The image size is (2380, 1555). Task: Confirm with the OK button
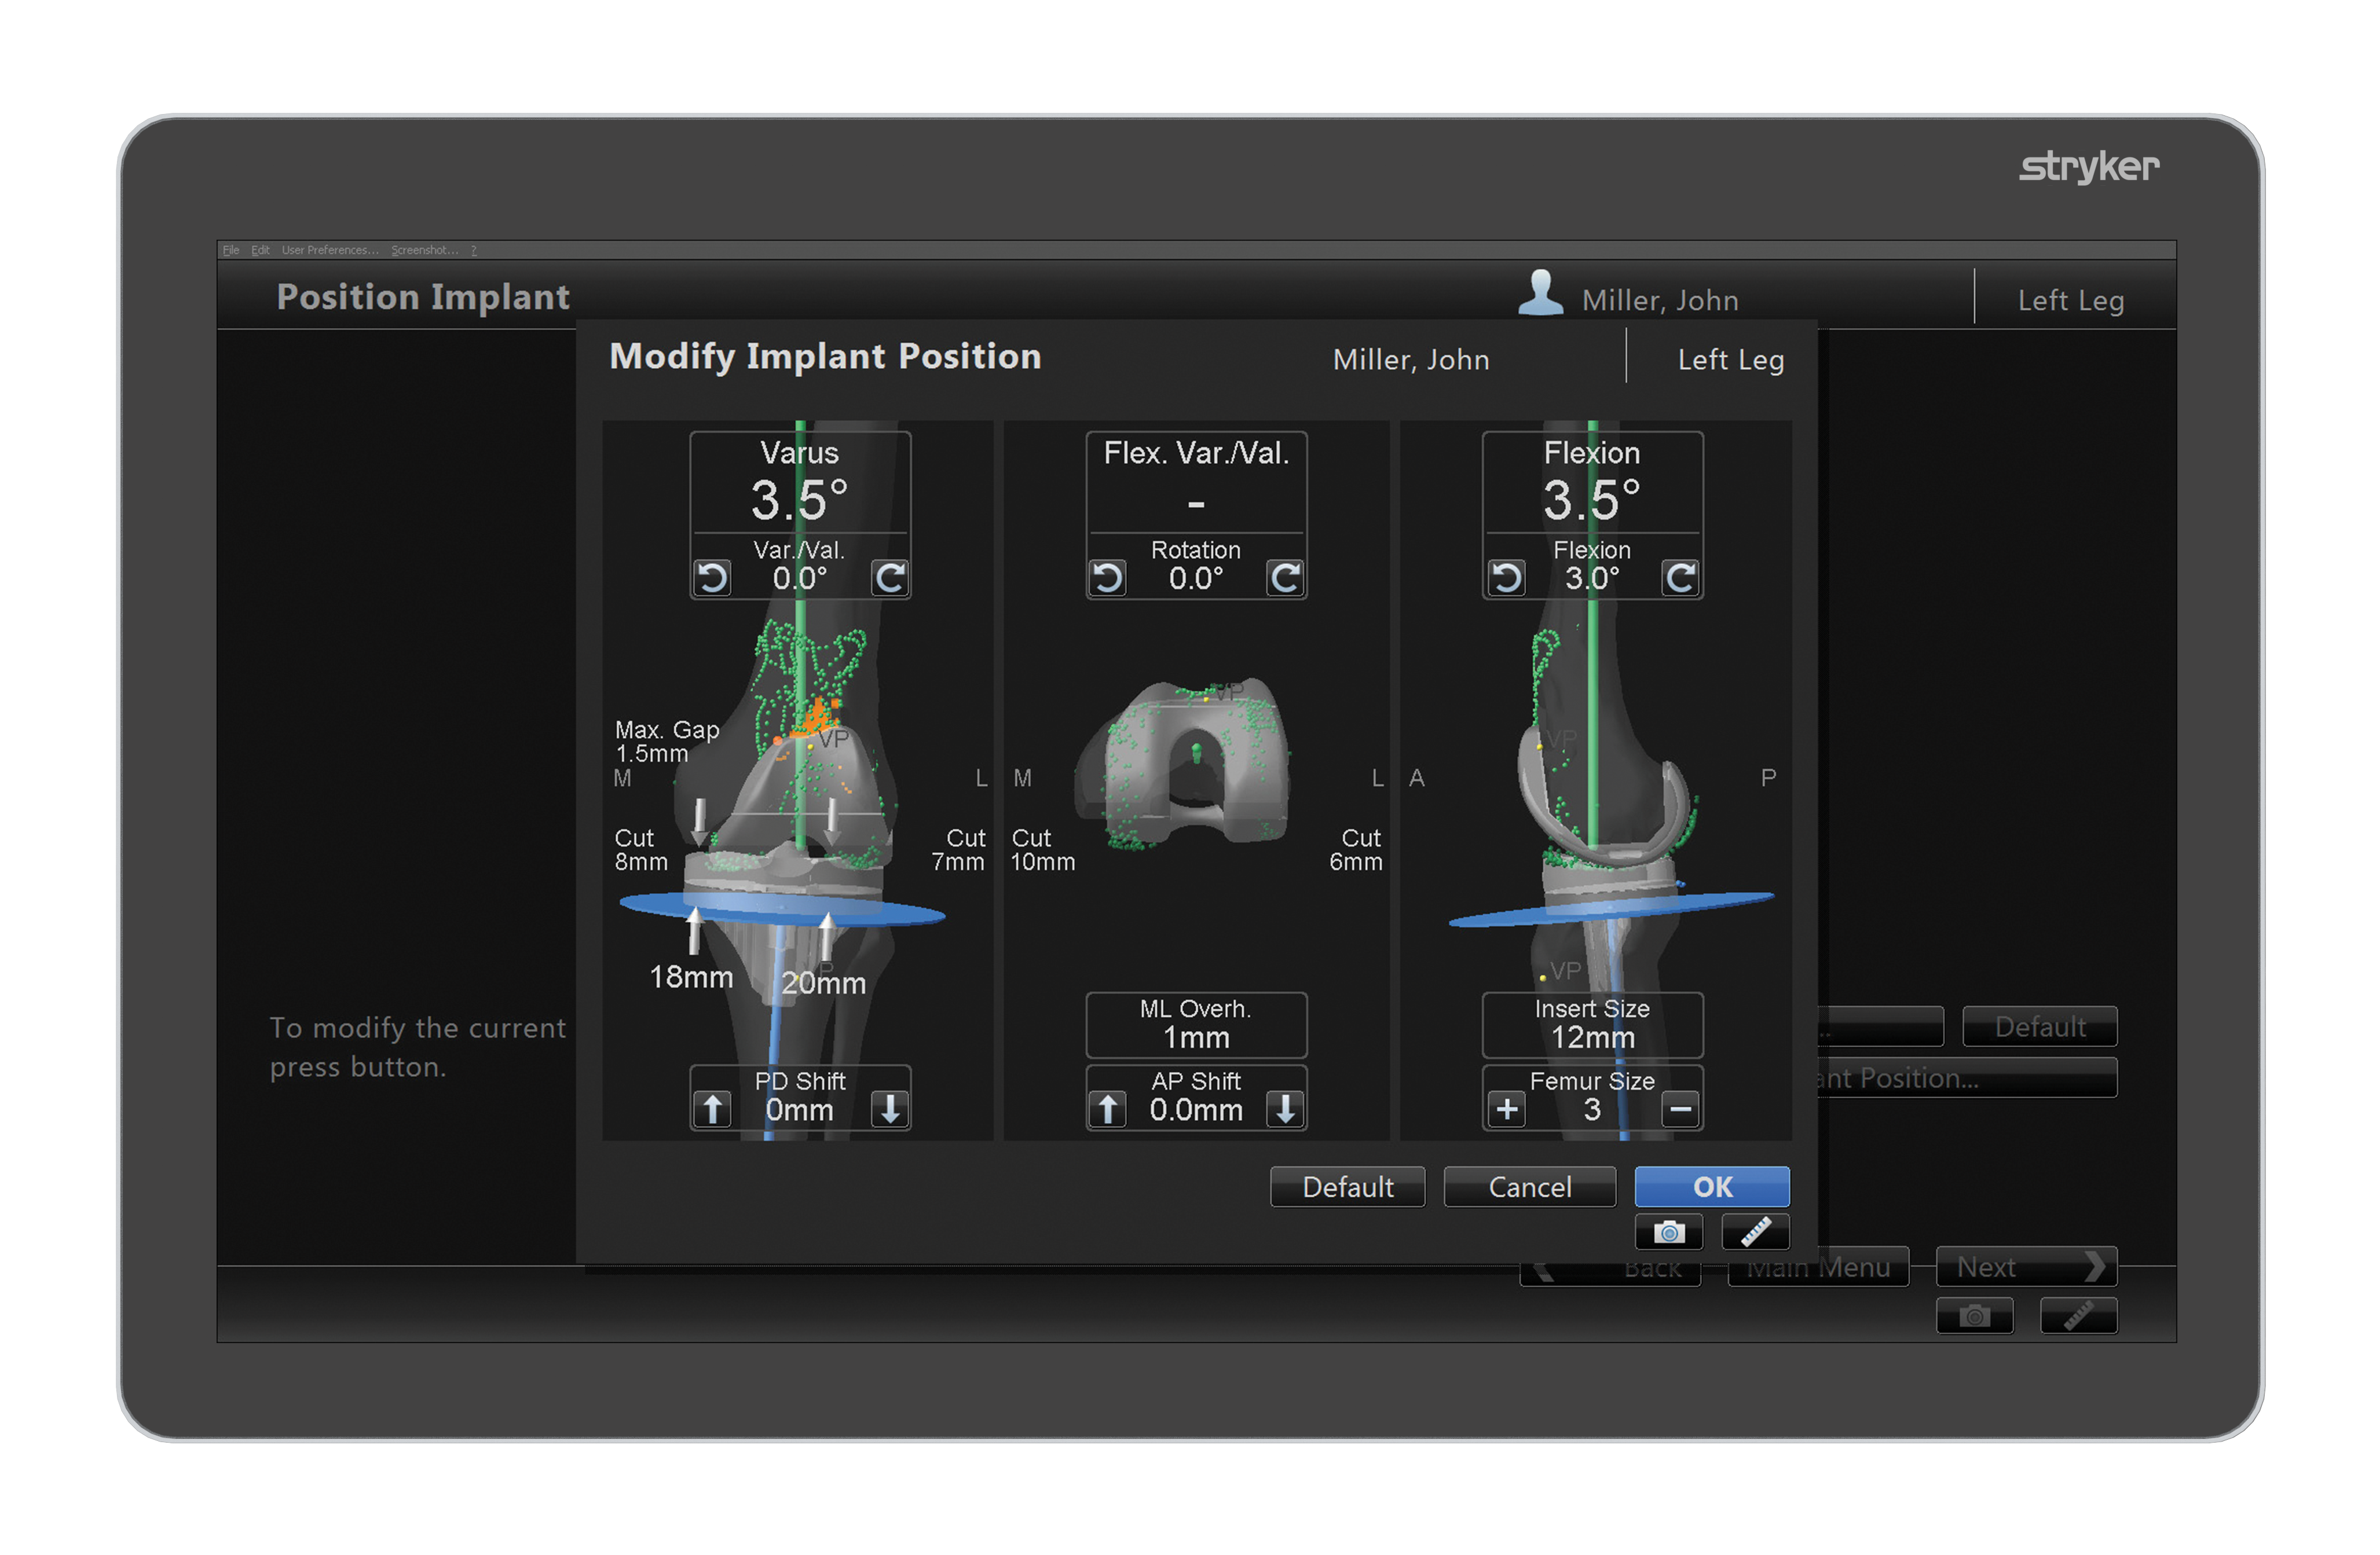tap(1711, 1187)
